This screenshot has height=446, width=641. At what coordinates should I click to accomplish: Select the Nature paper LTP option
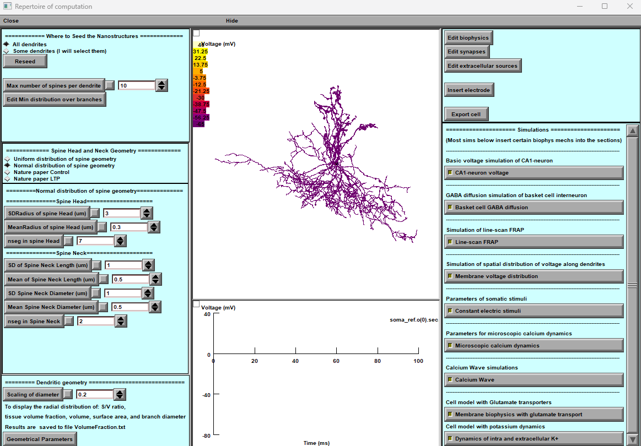[7, 179]
